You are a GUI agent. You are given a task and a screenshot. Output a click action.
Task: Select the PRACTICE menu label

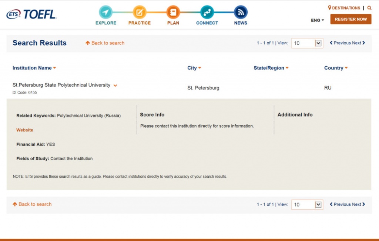point(140,23)
